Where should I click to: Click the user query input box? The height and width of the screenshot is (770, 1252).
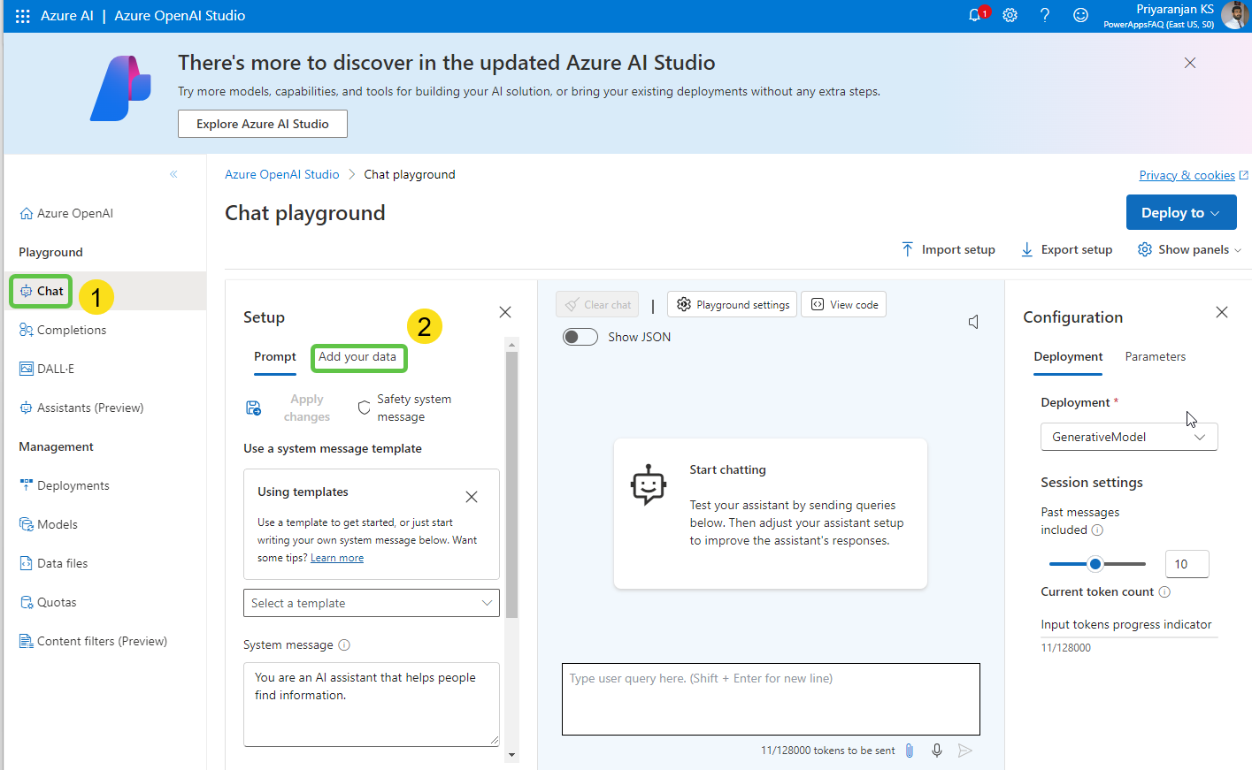click(770, 698)
